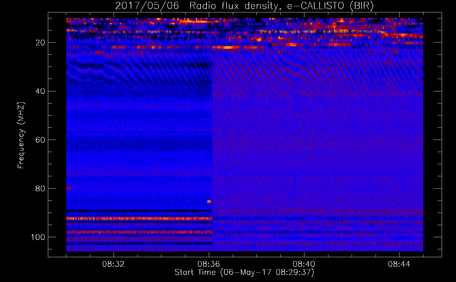The height and width of the screenshot is (282, 456).
Task: Click the plot title '2017/05/06 Radio flux density'
Action: (x=197, y=6)
